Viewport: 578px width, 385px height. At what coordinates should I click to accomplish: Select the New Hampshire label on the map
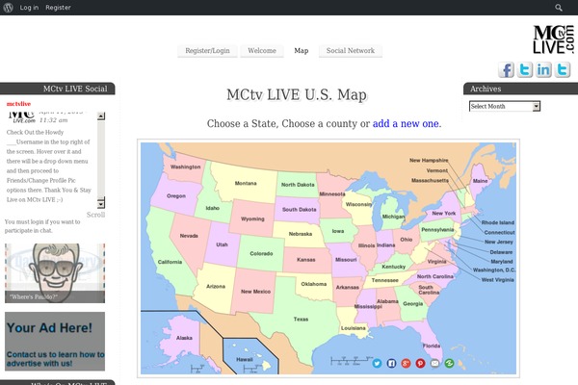tap(429, 161)
